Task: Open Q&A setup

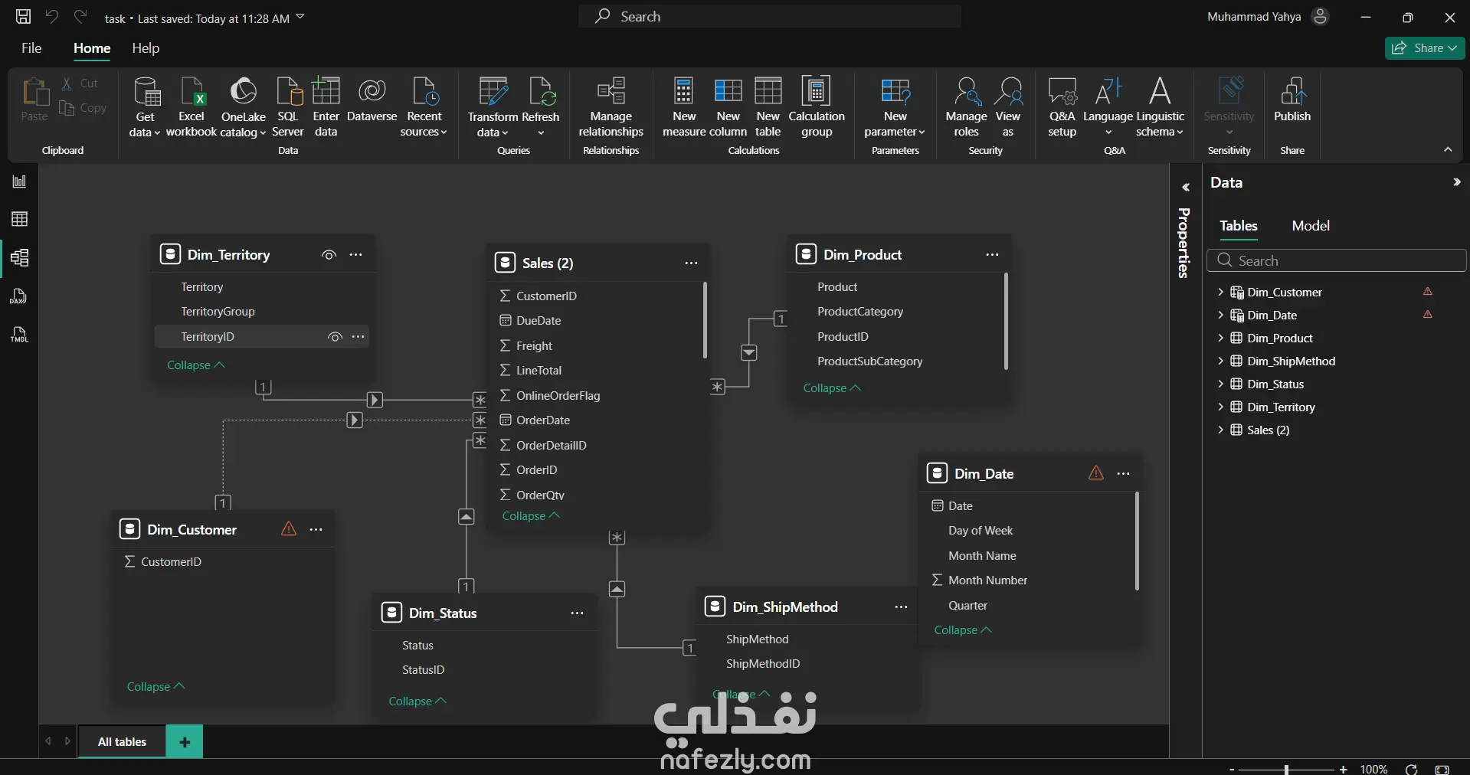Action: [x=1062, y=107]
